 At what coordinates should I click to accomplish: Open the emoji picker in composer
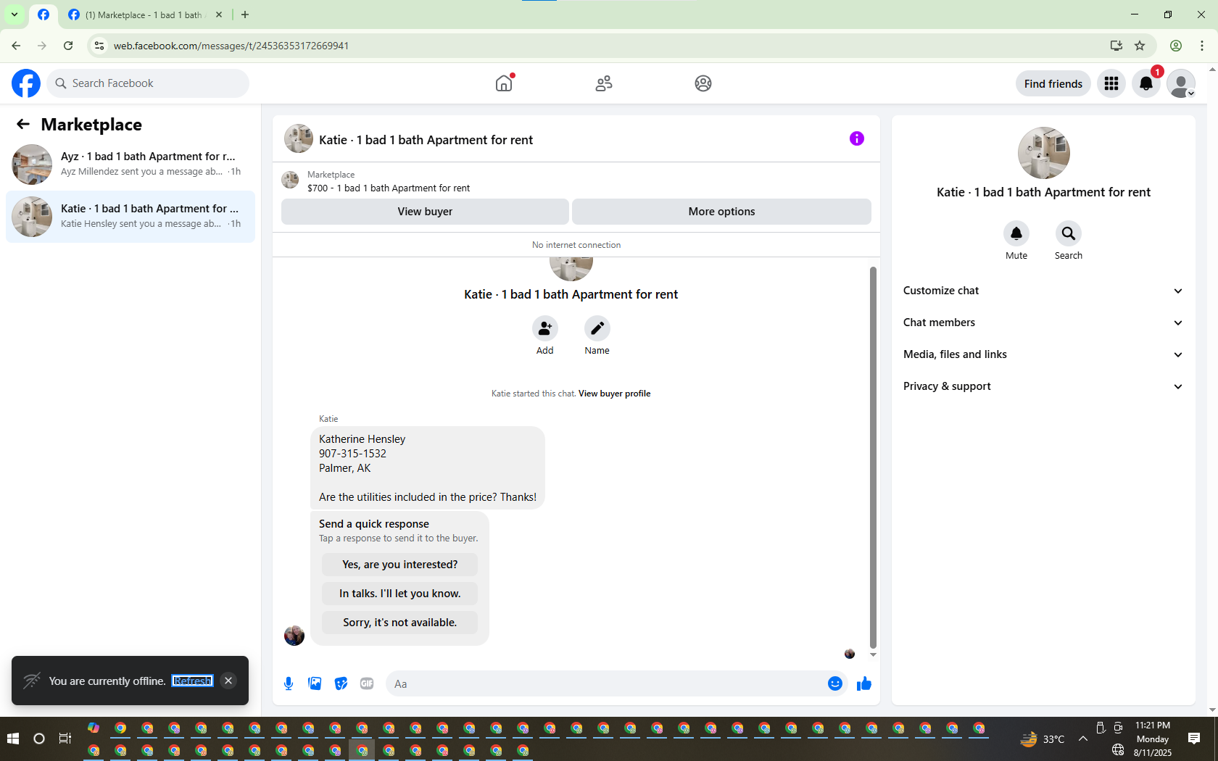click(x=835, y=683)
